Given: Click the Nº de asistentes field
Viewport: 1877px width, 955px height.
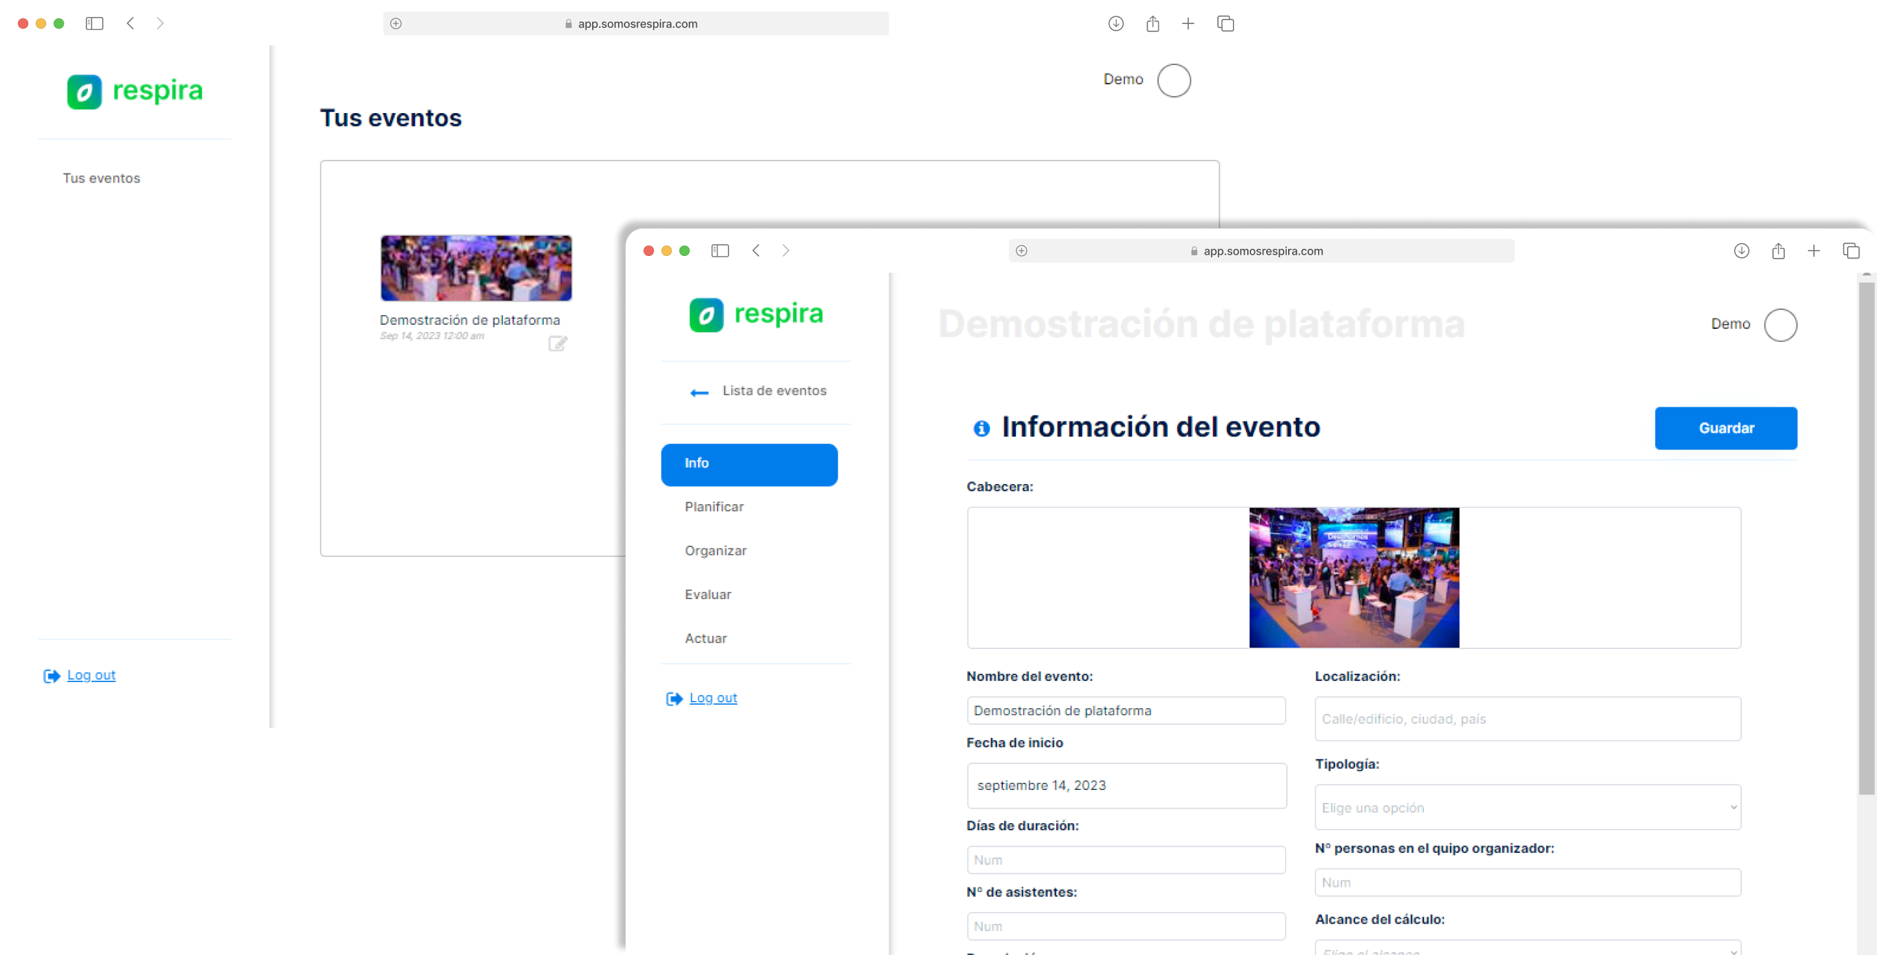Looking at the screenshot, I should 1126,926.
